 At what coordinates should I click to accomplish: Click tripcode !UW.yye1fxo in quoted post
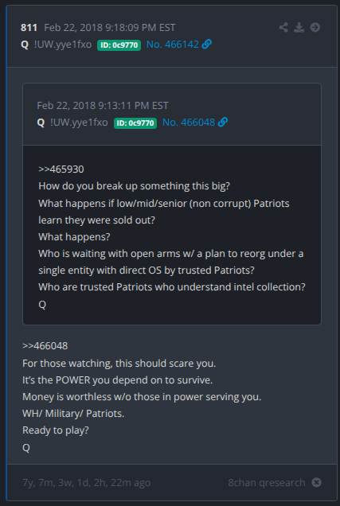(x=79, y=123)
